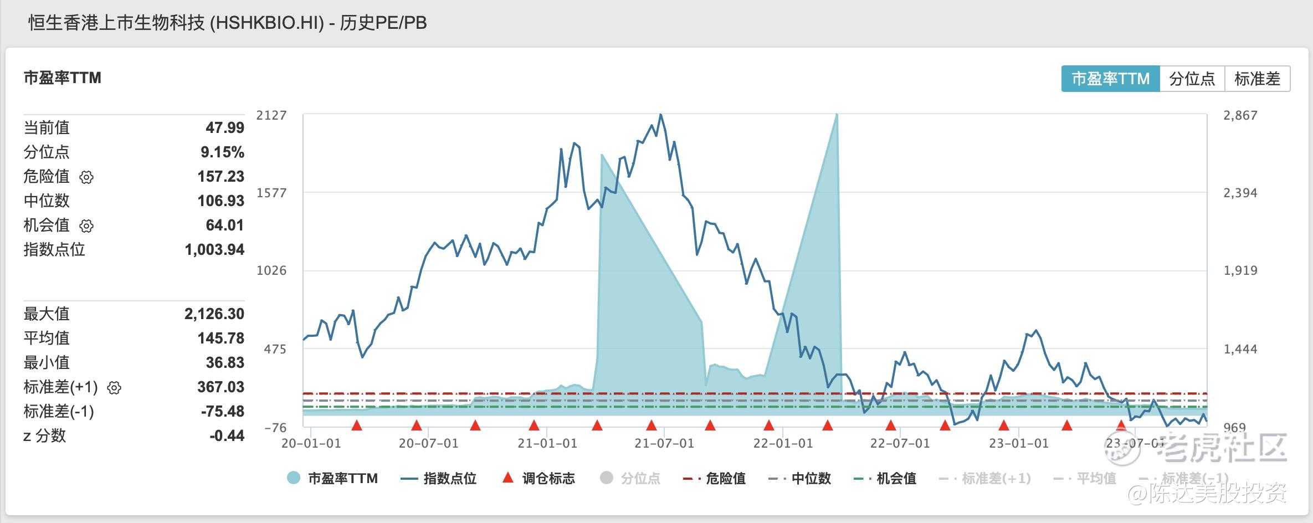The width and height of the screenshot is (1313, 523).
Task: Click the 市盈率TTM teal circle legend icon
Action: tap(294, 478)
